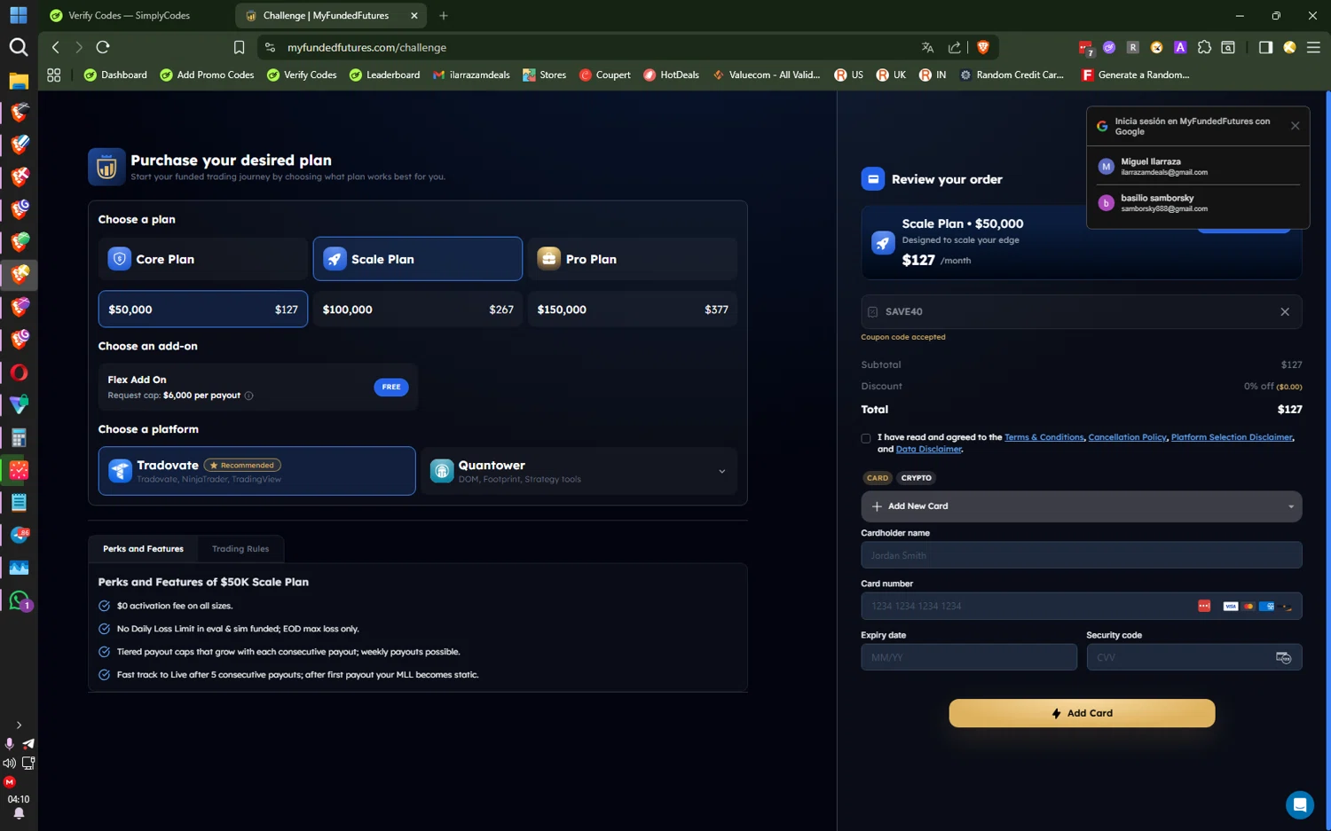Viewport: 1331px width, 831px height.
Task: Toggle the browser sidebar panel icon
Action: (1265, 47)
